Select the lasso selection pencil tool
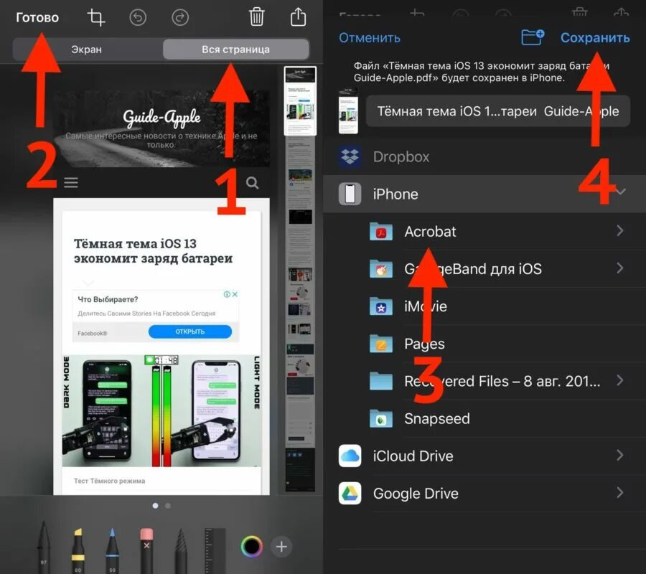 click(180, 551)
